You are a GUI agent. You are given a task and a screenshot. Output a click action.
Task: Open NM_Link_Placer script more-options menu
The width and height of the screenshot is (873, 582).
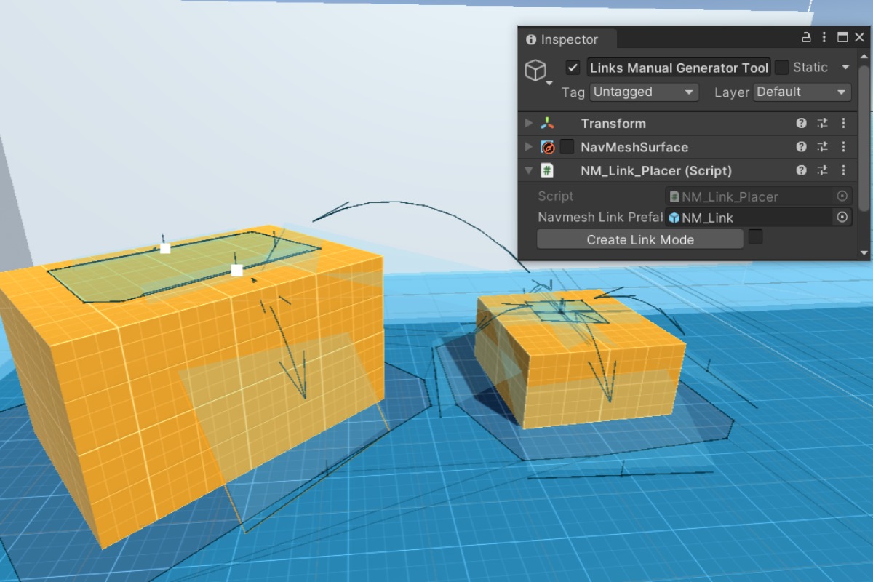click(x=843, y=170)
